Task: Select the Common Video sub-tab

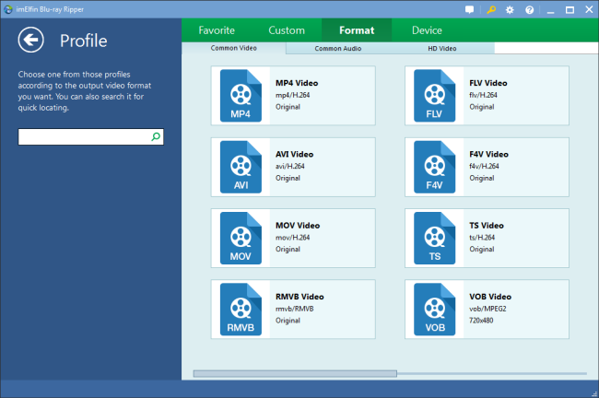Action: (x=234, y=48)
